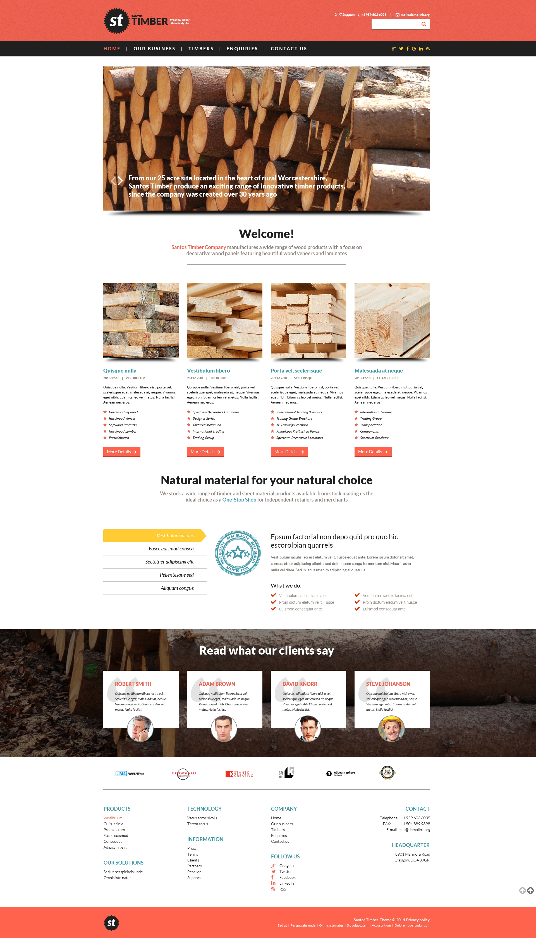Click the Twitter bird icon
This screenshot has height=938, width=536.
click(x=401, y=48)
